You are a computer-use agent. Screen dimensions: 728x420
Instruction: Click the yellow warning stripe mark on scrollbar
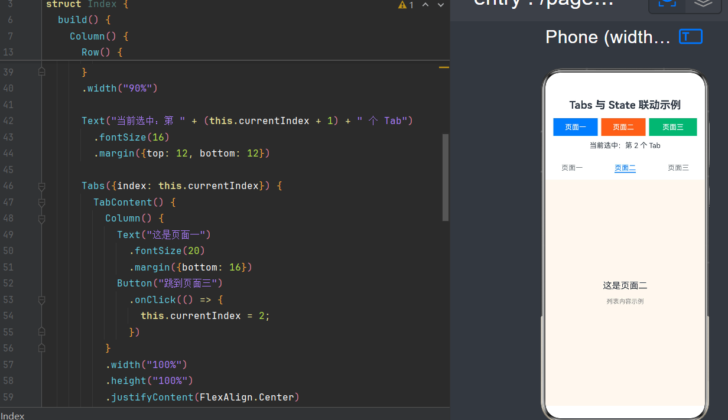[x=444, y=67]
